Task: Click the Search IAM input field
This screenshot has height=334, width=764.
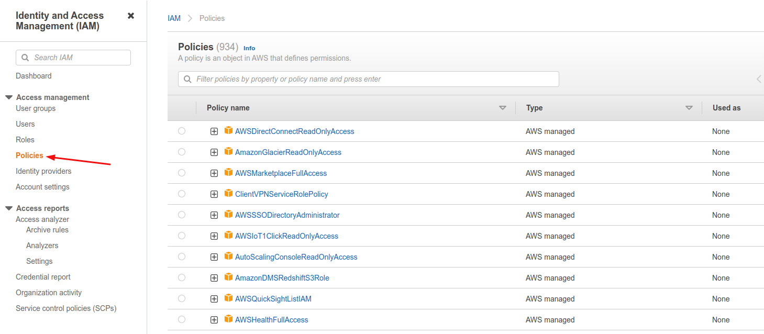Action: pyautogui.click(x=73, y=58)
